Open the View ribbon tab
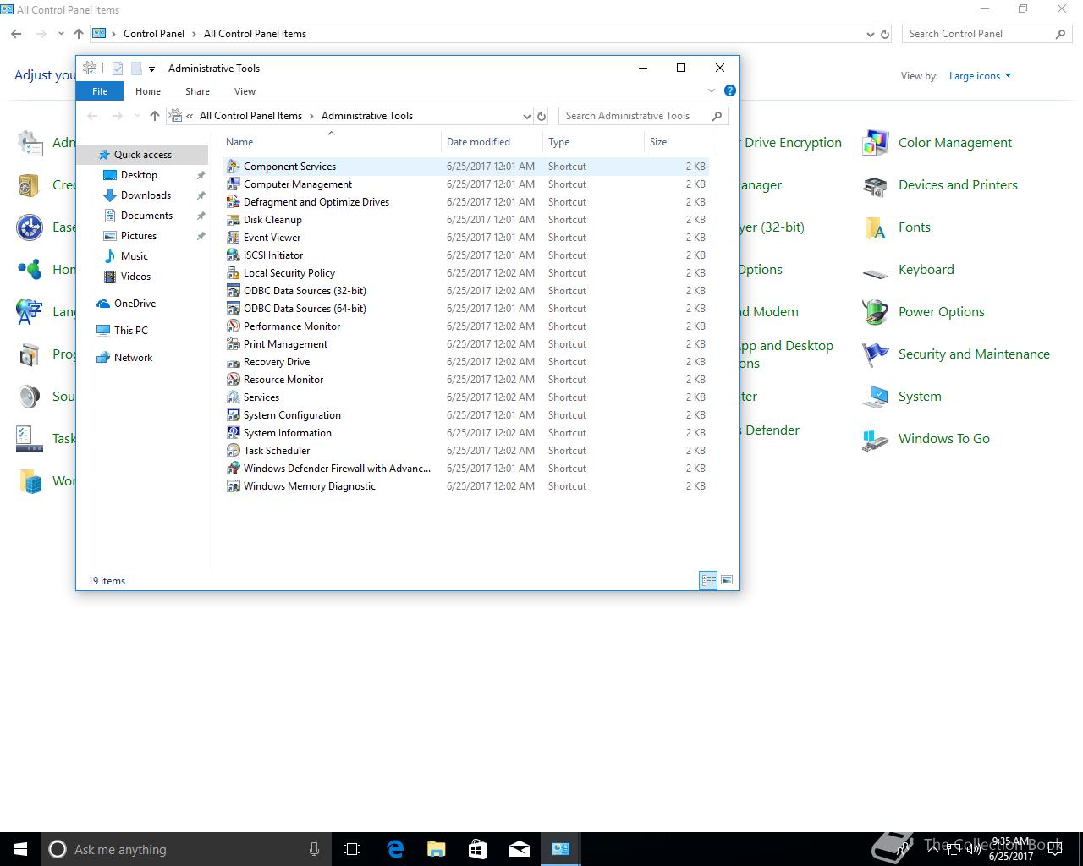Image resolution: width=1083 pixels, height=866 pixels. click(x=245, y=91)
